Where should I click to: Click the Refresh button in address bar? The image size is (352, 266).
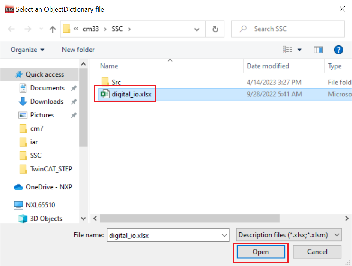(x=215, y=29)
